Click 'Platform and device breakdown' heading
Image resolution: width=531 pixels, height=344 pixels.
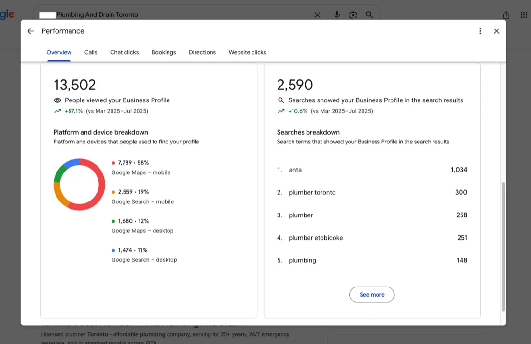tap(100, 132)
